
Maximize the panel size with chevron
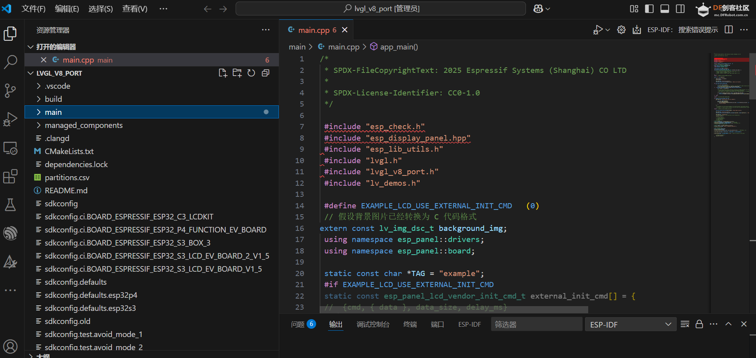[729, 324]
